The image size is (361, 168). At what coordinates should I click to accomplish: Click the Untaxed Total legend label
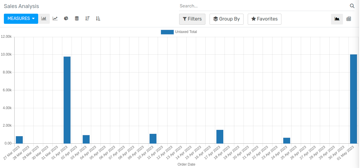(x=186, y=32)
